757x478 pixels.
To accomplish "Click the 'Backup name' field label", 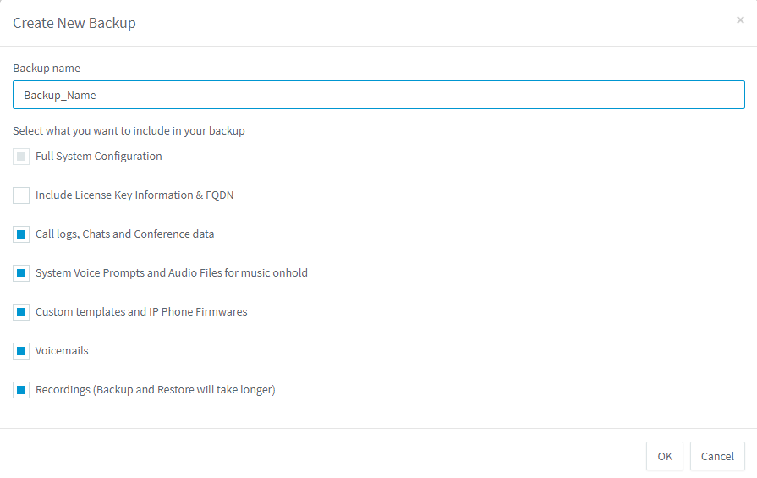I will point(47,68).
